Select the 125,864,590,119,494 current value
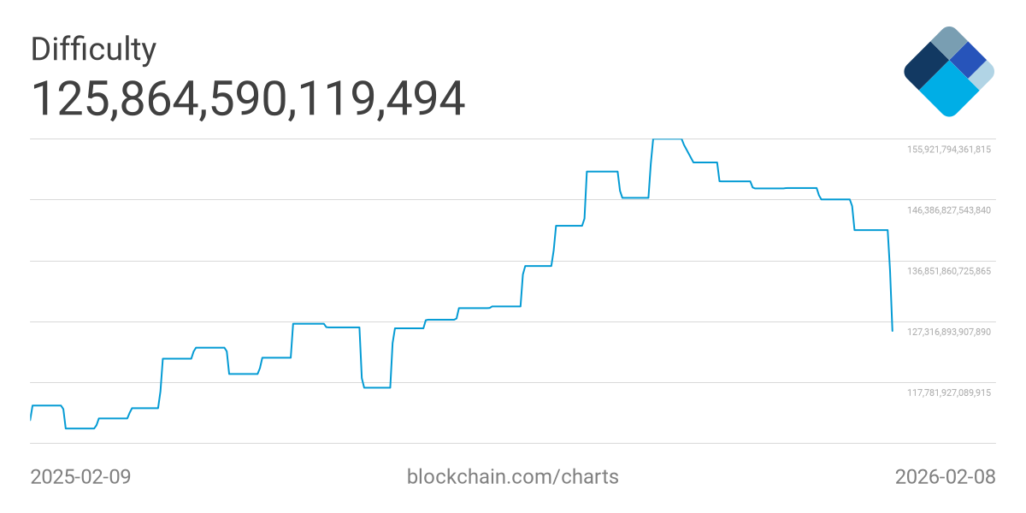The height and width of the screenshot is (513, 1026). click(248, 98)
